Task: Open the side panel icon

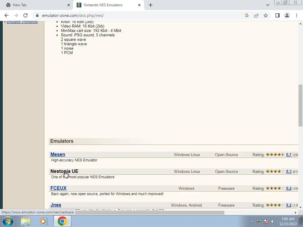Action: click(278, 15)
